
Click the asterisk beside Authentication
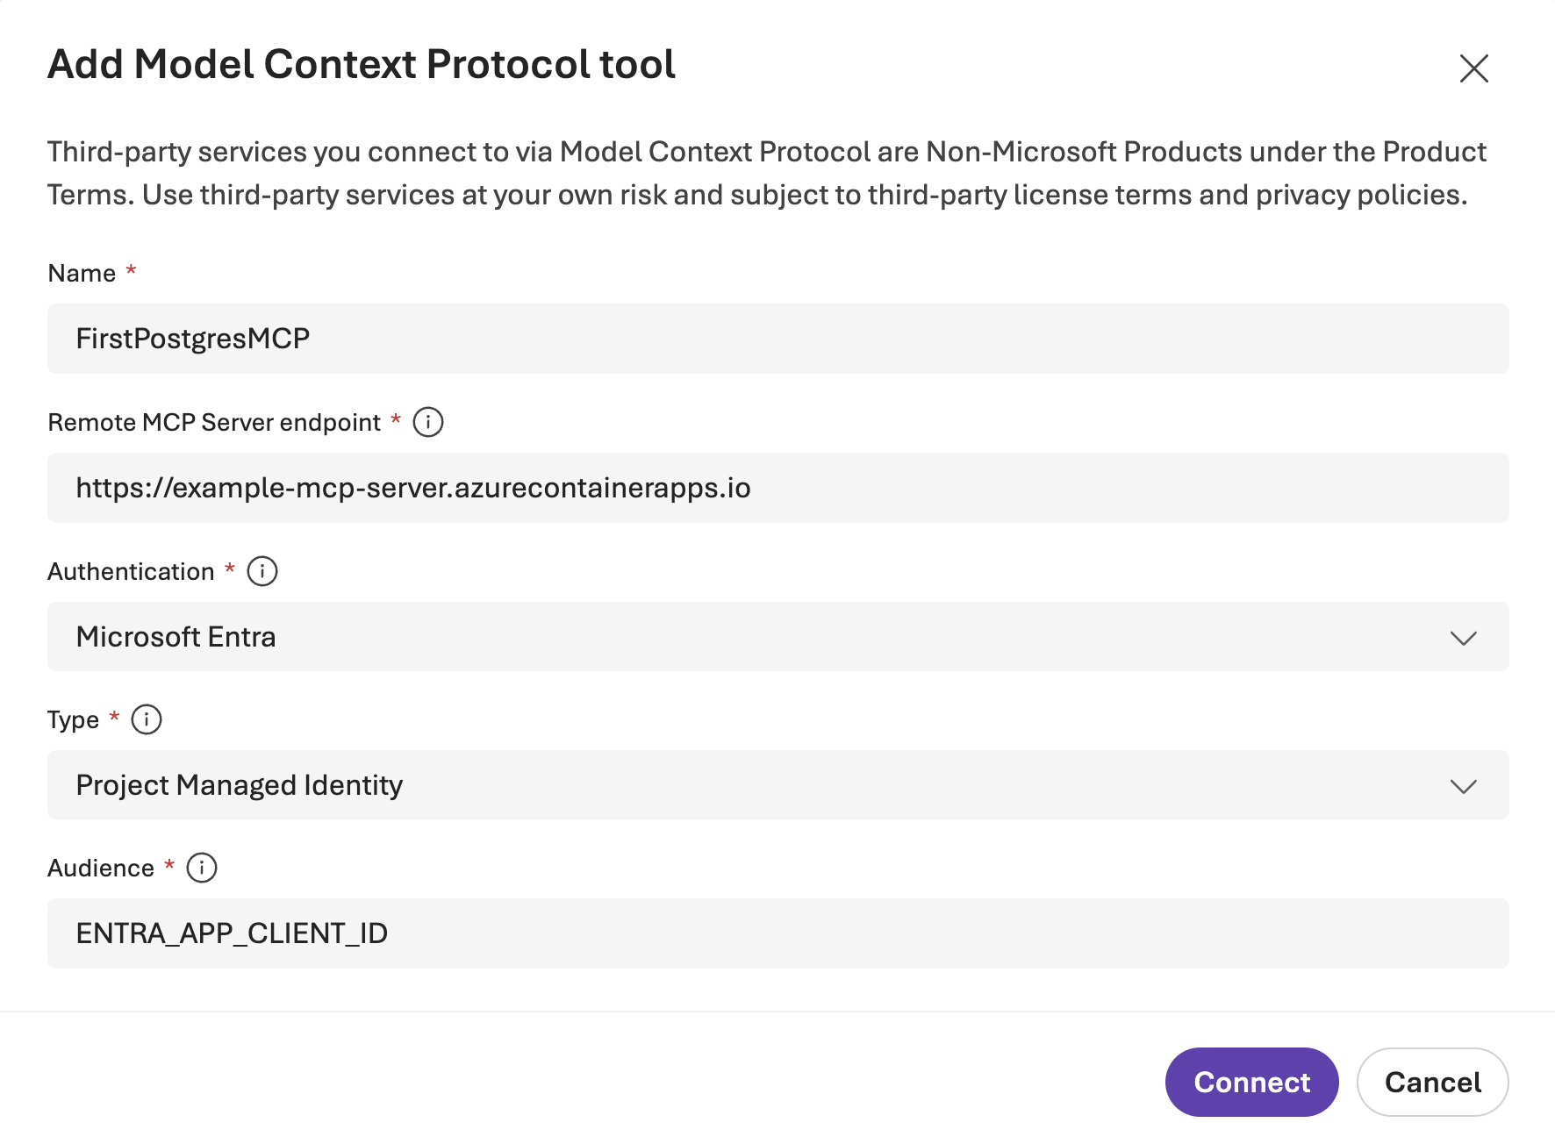pyautogui.click(x=229, y=571)
